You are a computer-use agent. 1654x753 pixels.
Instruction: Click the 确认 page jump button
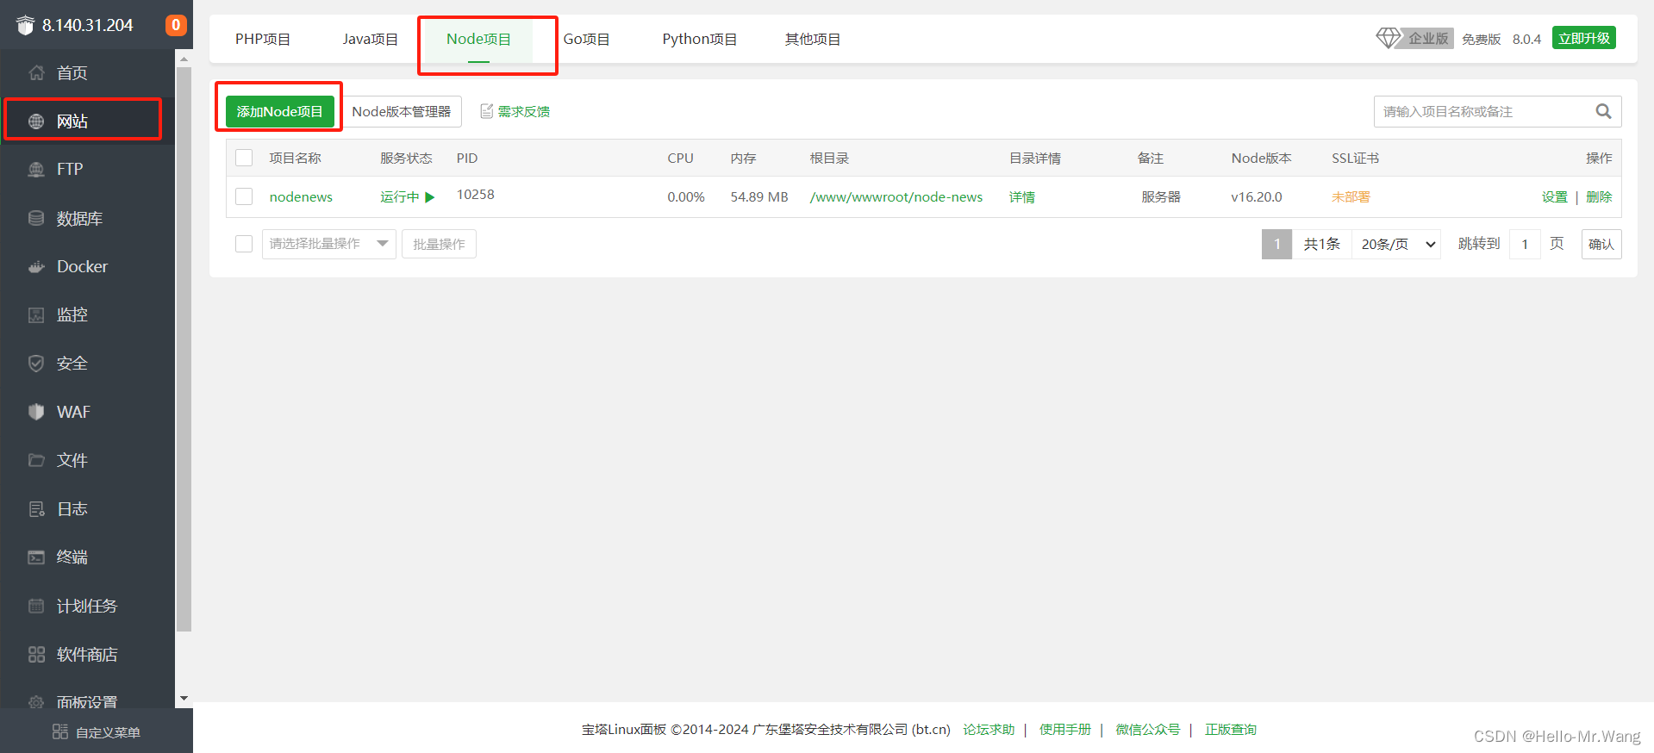(1601, 244)
